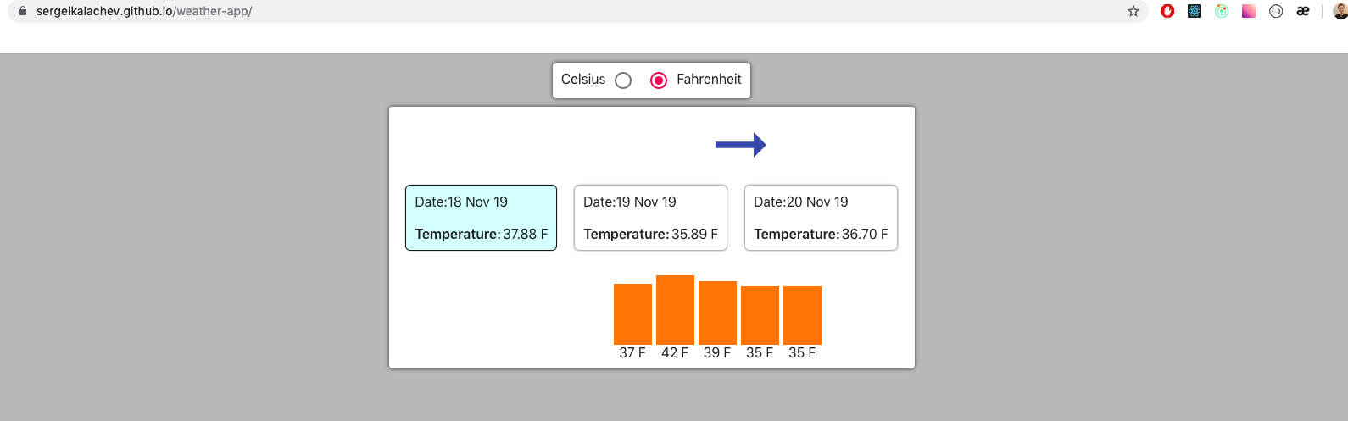Click the 'æ' extension icon
The width and height of the screenshot is (1348, 421).
coord(1303,11)
